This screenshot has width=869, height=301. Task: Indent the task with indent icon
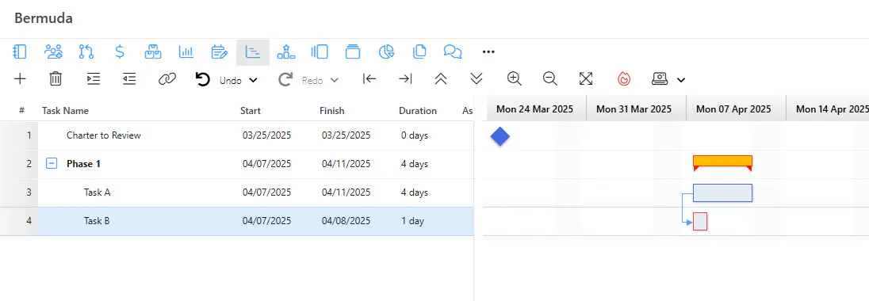94,79
